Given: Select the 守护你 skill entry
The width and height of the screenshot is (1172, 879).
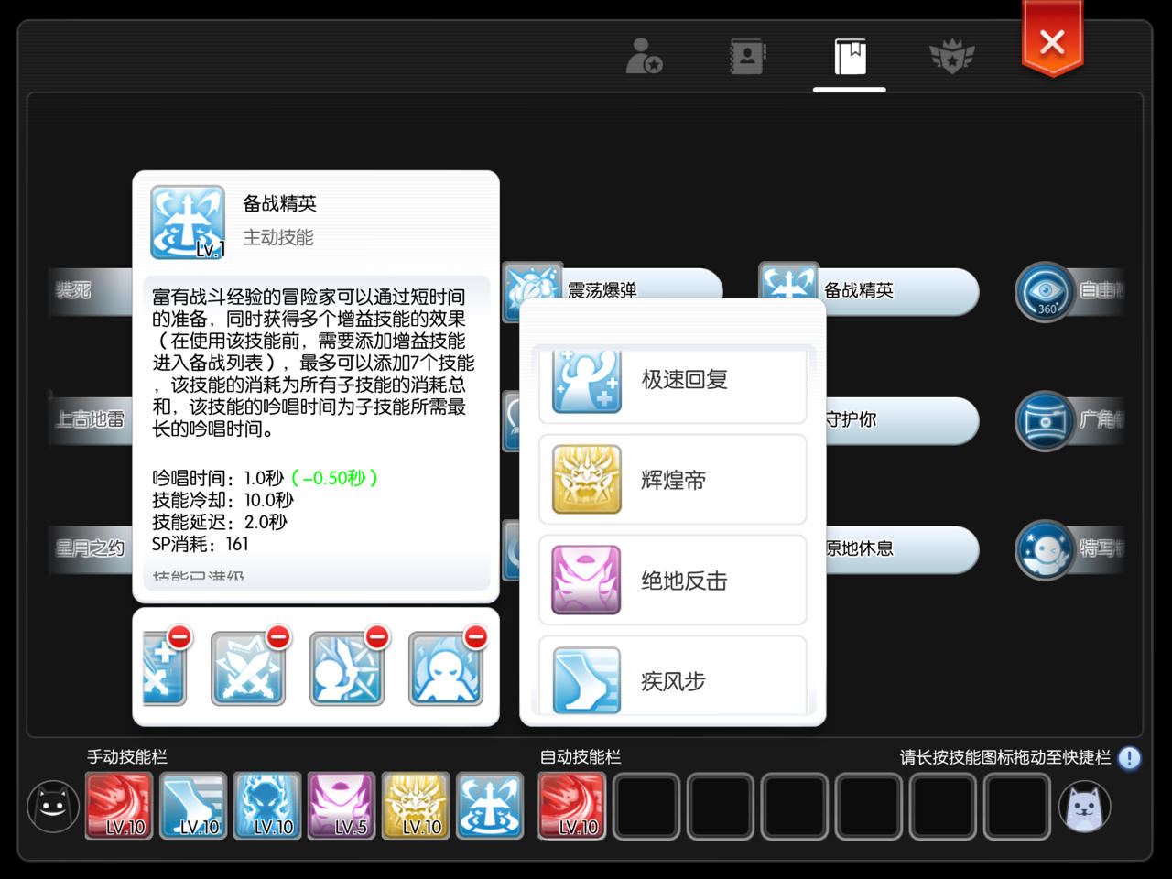Looking at the screenshot, I should (x=902, y=420).
